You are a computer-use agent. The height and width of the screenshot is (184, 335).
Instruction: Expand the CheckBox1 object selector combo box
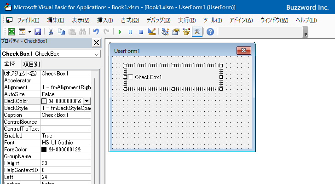coord(97,54)
